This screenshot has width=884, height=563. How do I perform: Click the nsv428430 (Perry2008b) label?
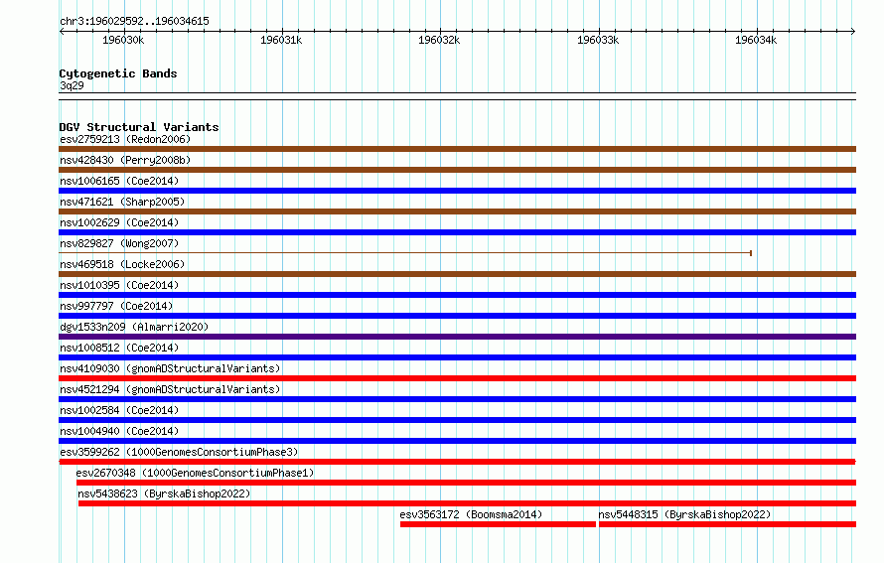coord(125,160)
